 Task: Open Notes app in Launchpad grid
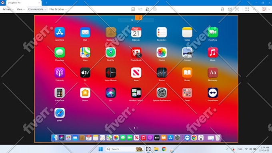click(x=187, y=32)
